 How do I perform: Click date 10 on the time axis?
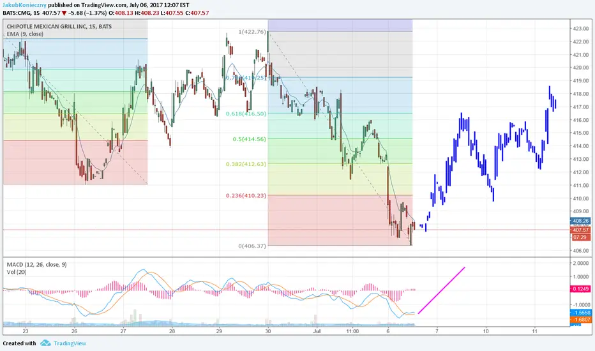tap(486, 331)
